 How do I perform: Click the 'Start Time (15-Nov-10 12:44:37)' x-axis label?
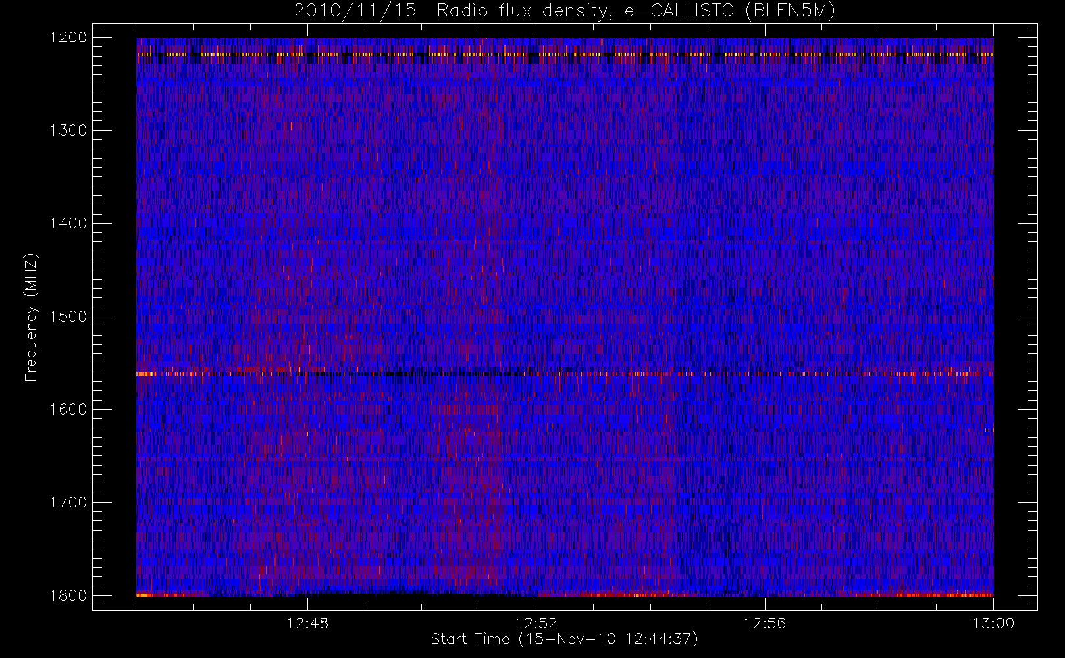pos(564,639)
